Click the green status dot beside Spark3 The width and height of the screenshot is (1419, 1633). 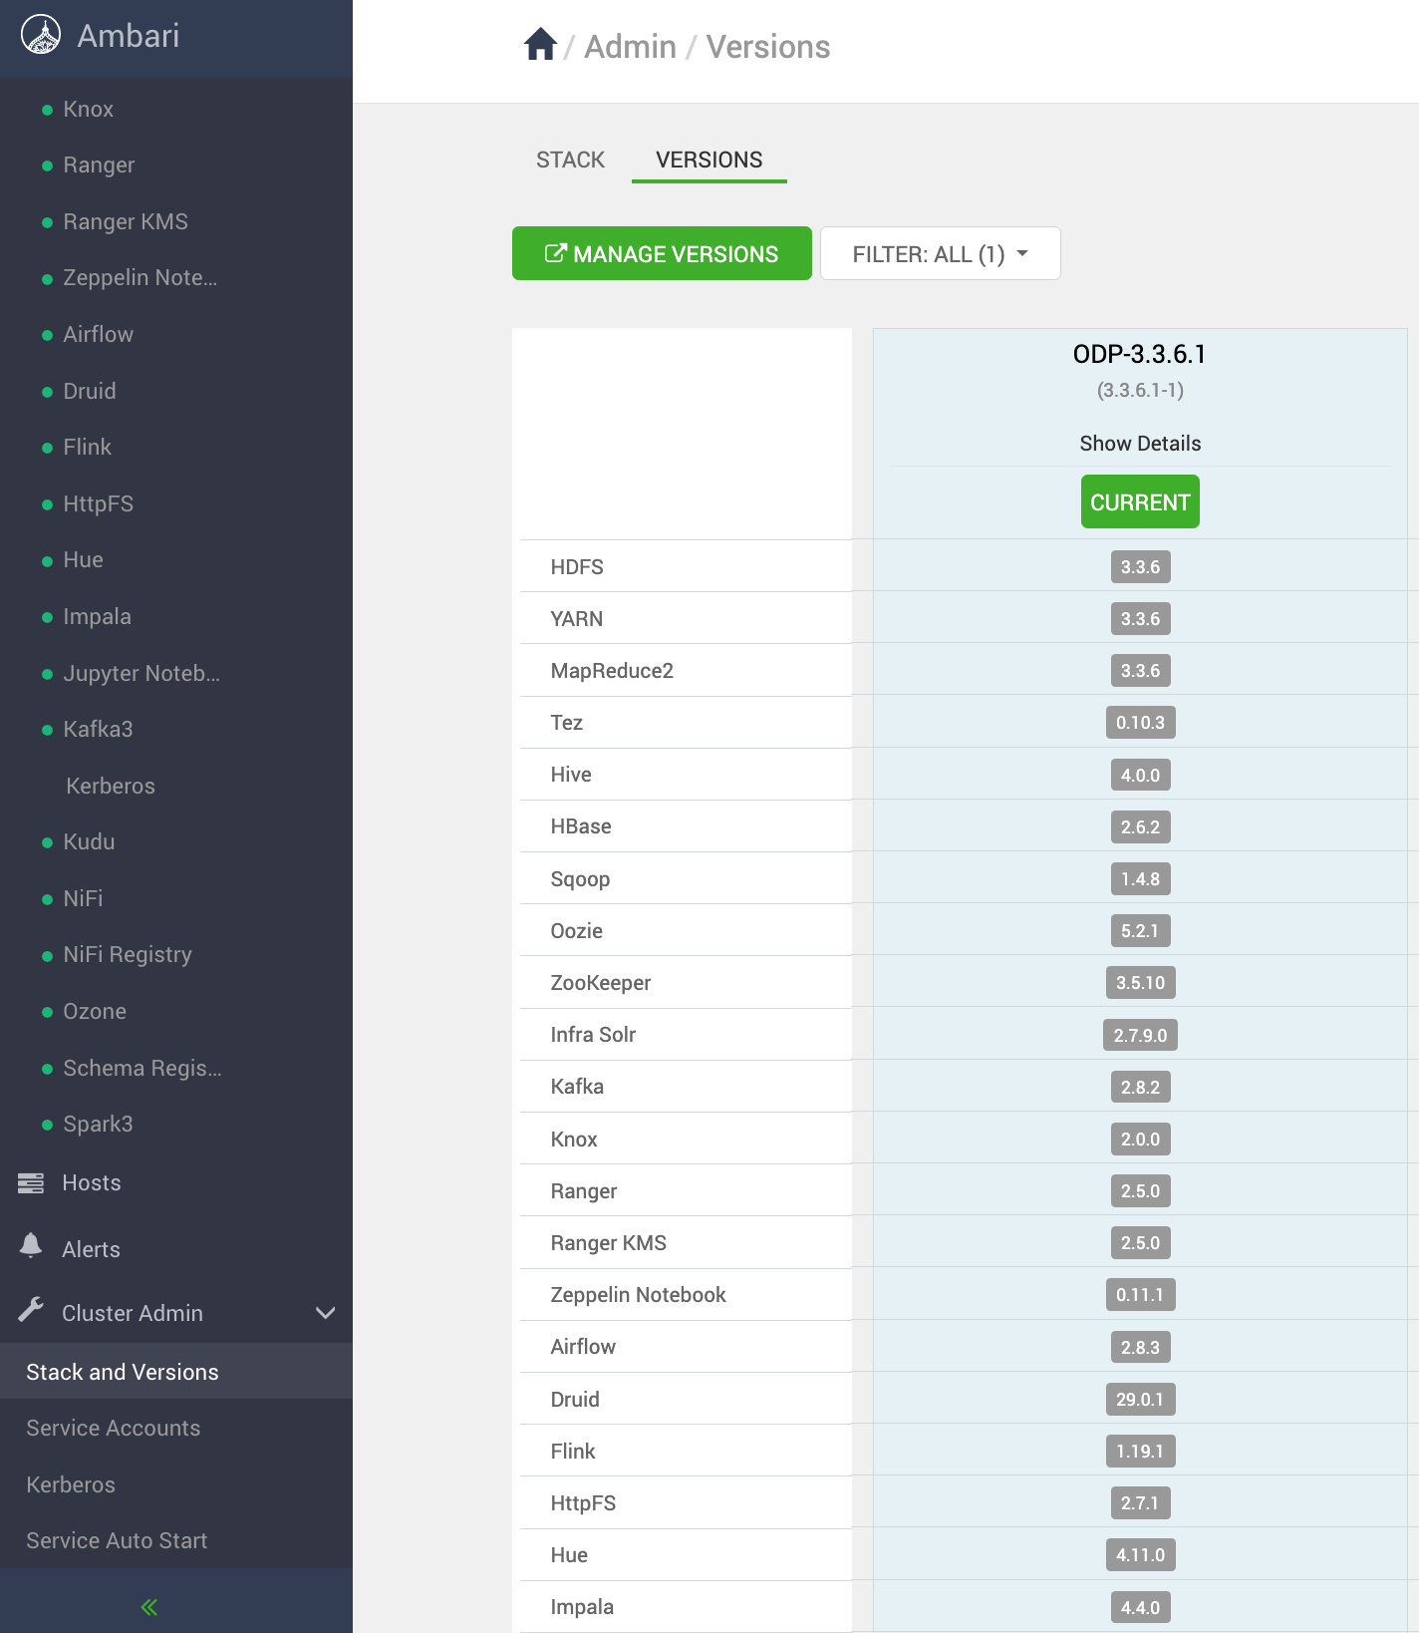click(47, 1126)
